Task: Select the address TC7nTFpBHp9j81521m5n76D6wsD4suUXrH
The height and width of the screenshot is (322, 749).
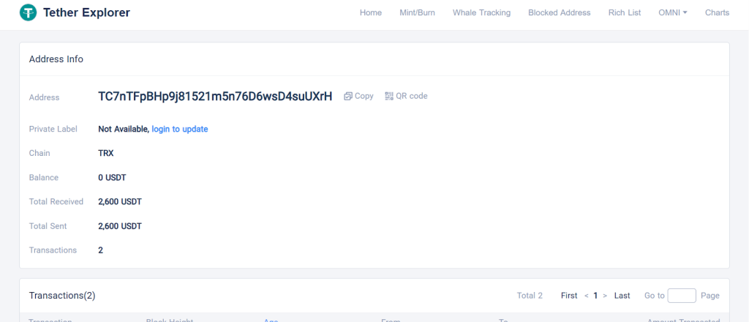Action: pyautogui.click(x=215, y=97)
